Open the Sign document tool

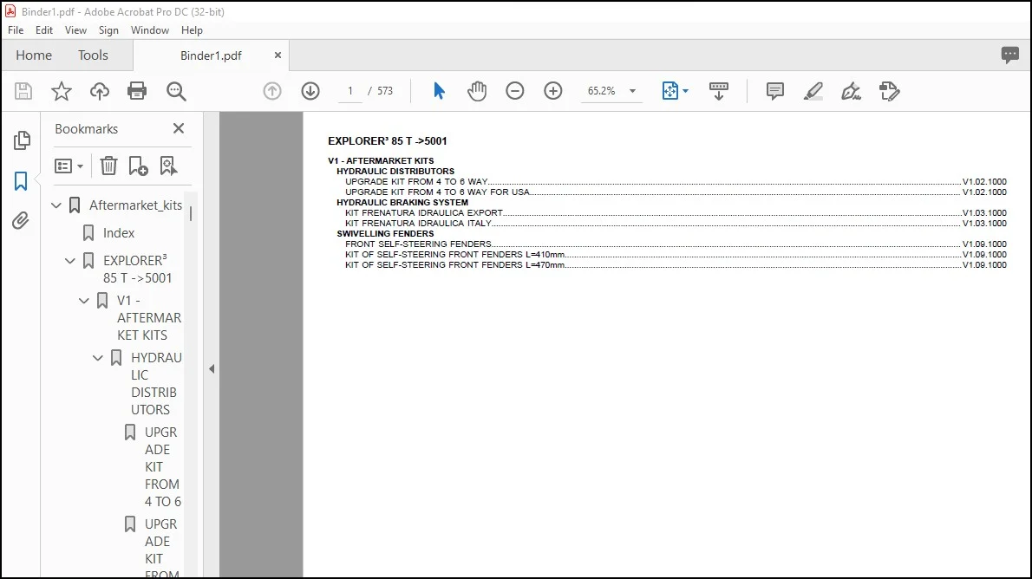(851, 91)
